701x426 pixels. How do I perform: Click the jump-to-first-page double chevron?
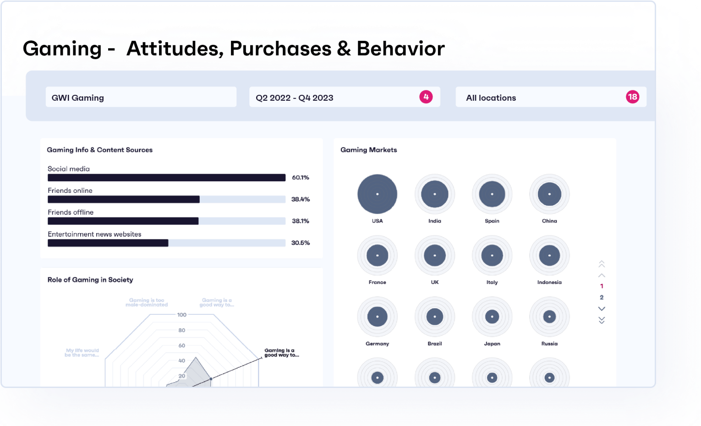pos(602,264)
